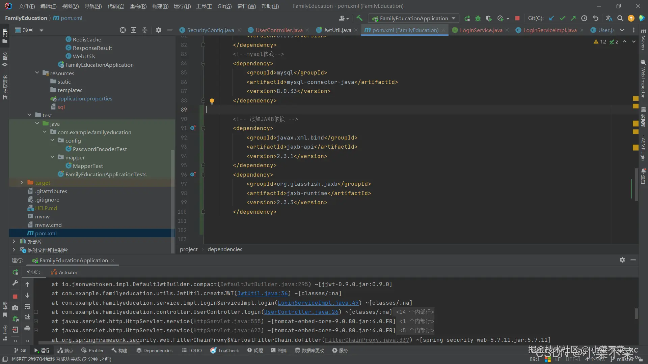Select application.properties in the project tree
Image resolution: width=648 pixels, height=364 pixels.
(85, 98)
